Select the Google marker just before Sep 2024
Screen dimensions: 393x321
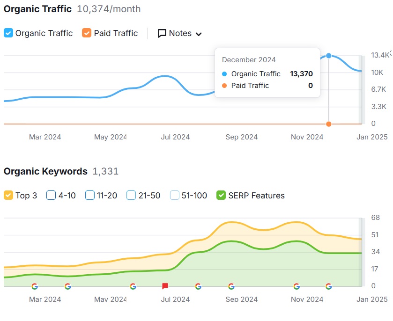coord(231,286)
